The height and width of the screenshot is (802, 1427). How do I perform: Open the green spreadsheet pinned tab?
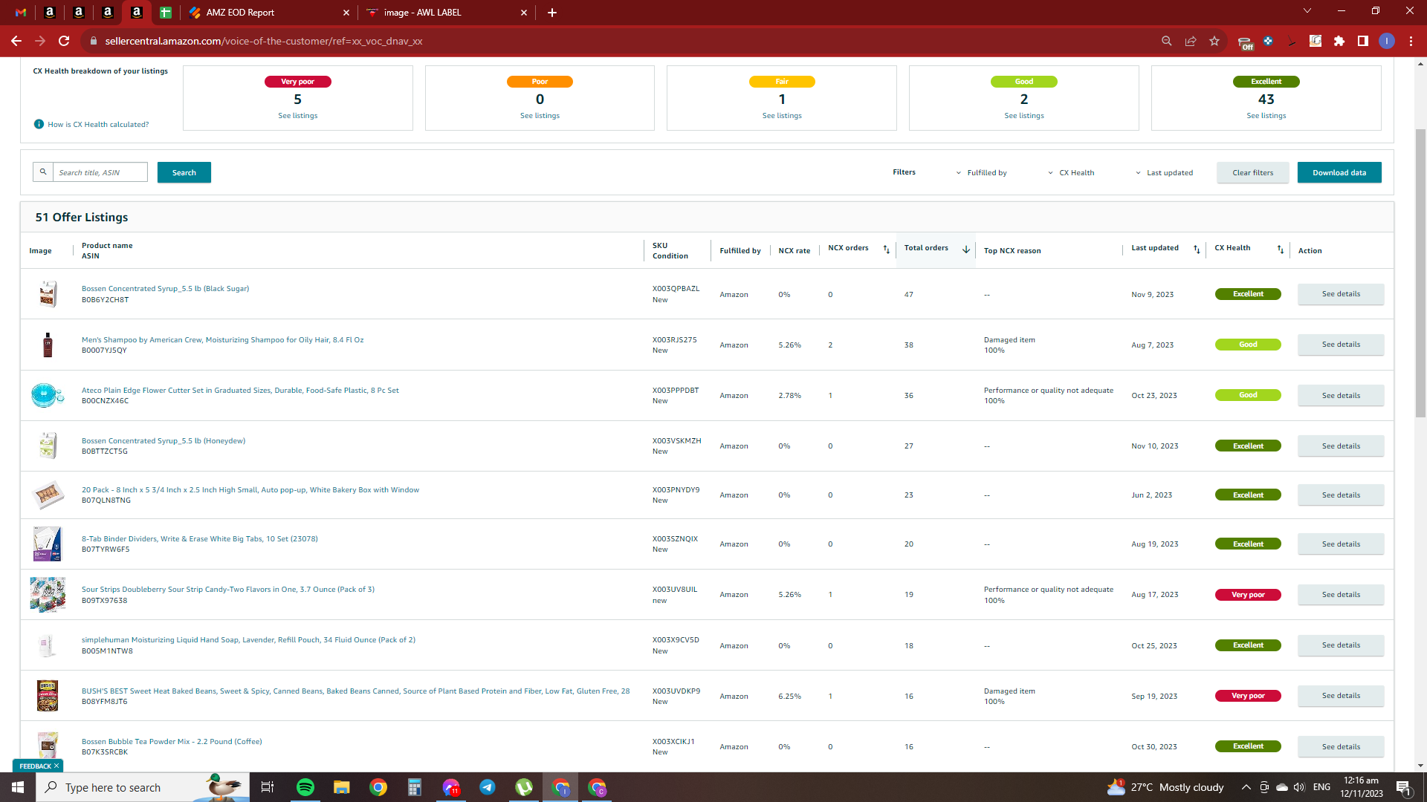point(166,13)
